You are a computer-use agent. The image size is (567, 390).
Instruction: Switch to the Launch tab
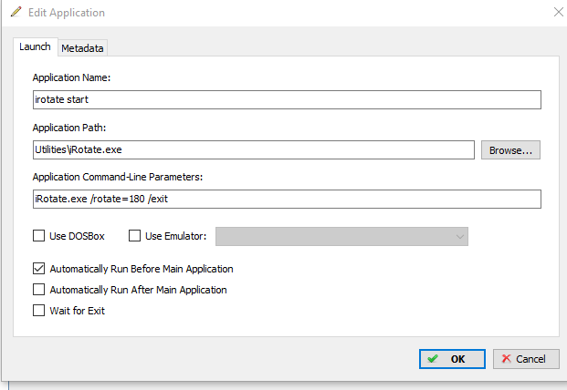35,46
